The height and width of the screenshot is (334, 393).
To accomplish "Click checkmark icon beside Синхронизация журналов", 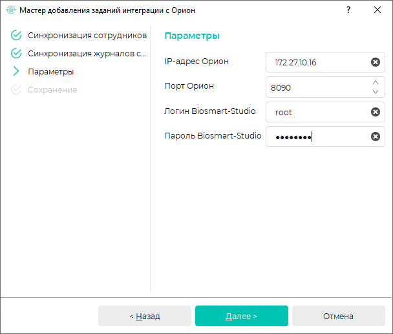I will click(16, 53).
